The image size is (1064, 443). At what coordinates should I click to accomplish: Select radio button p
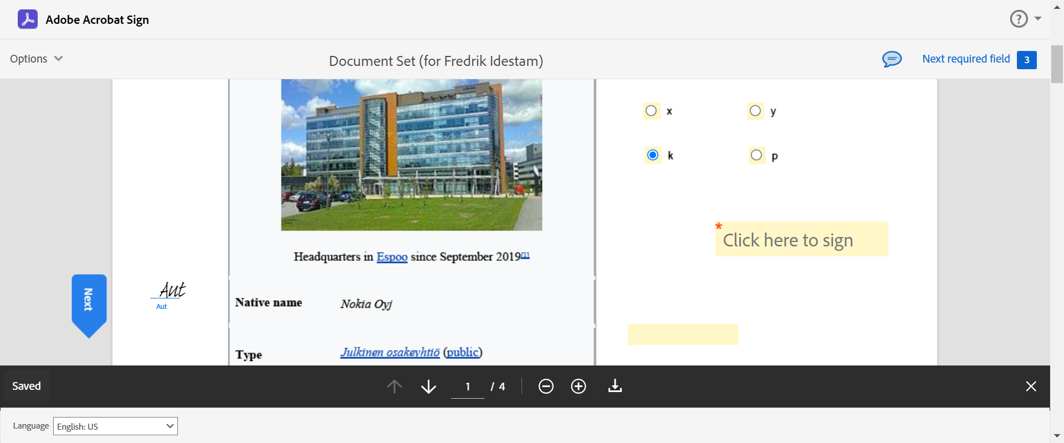click(756, 155)
